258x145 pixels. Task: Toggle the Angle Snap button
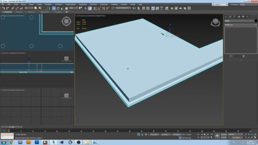click(x=99, y=8)
